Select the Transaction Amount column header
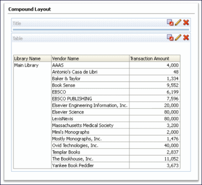Image resolution: width=202 pixels, height=185 pixels. 155,58
